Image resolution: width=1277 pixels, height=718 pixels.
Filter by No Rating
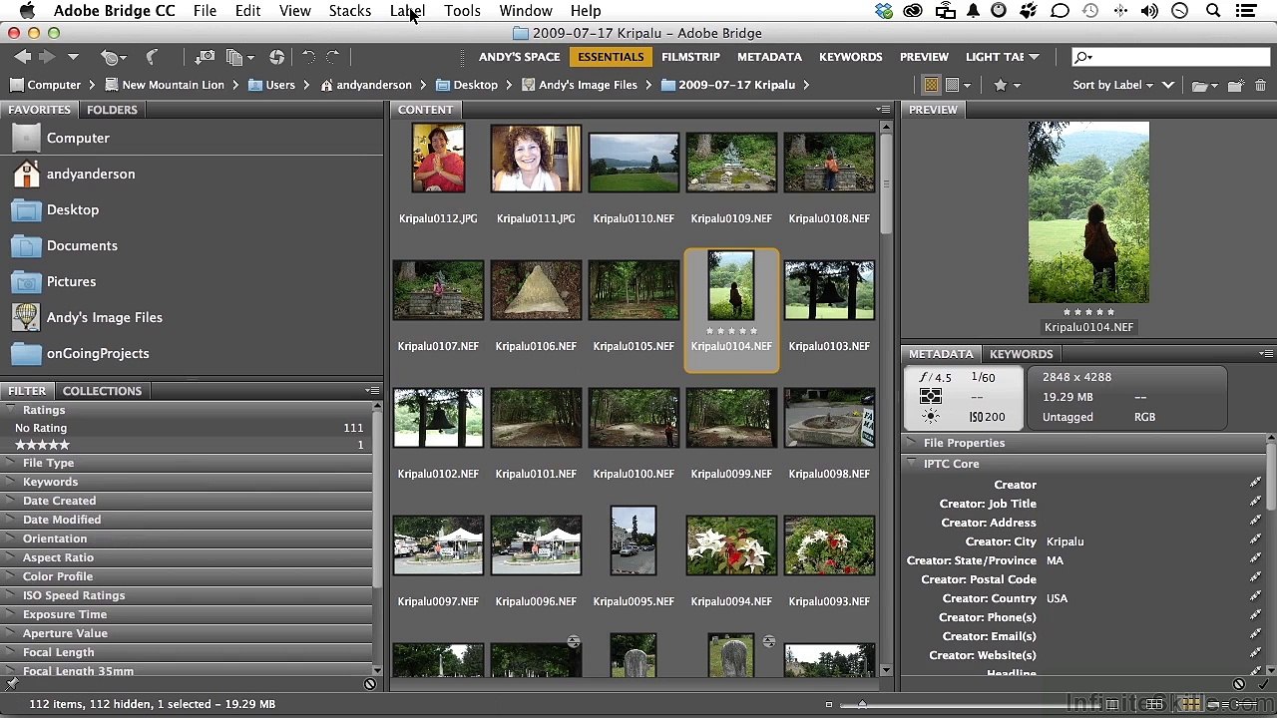point(188,428)
